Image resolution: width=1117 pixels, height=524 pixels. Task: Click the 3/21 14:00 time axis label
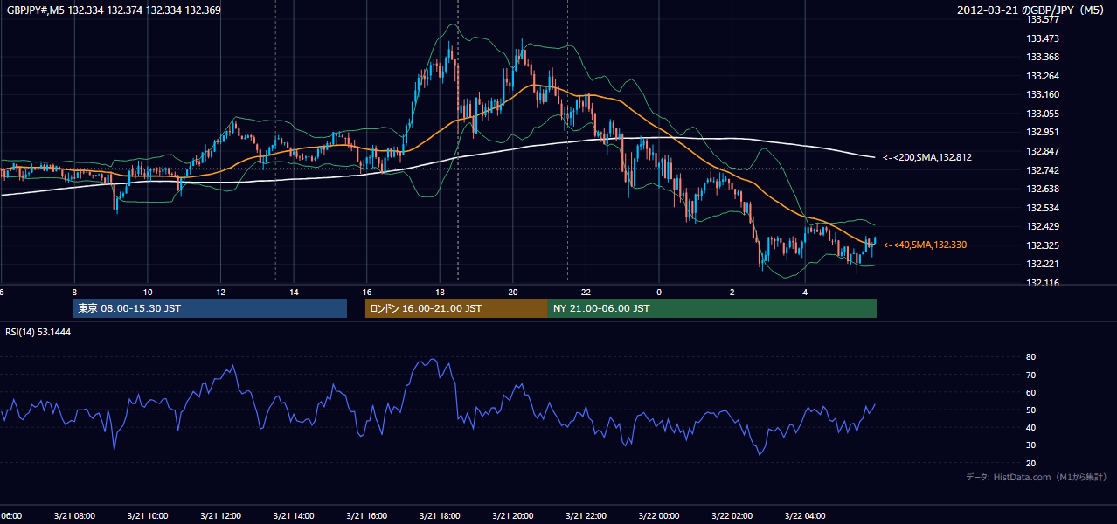pyautogui.click(x=294, y=516)
